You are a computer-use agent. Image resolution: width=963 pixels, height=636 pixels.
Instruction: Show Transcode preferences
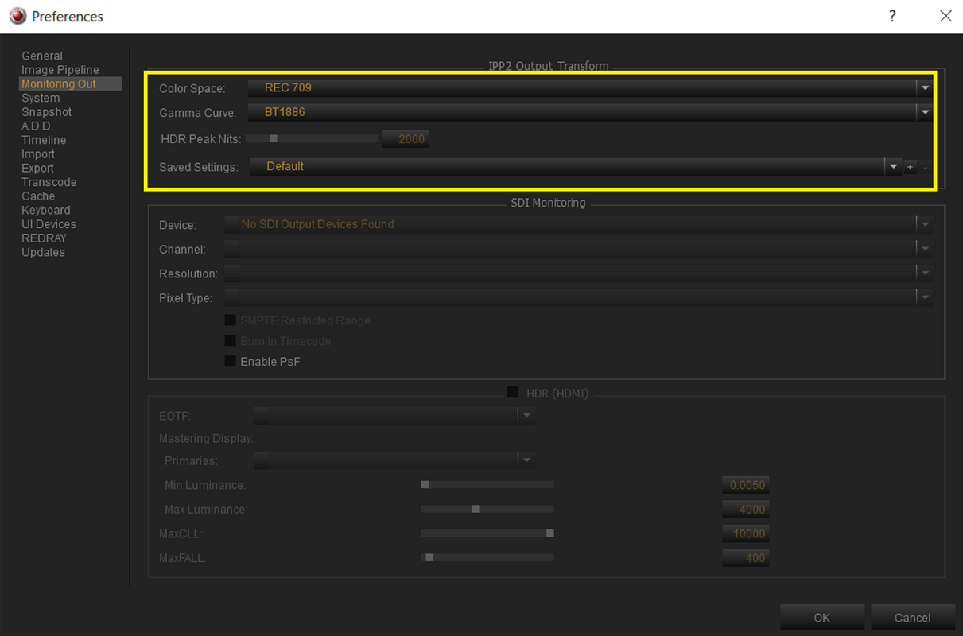point(49,182)
